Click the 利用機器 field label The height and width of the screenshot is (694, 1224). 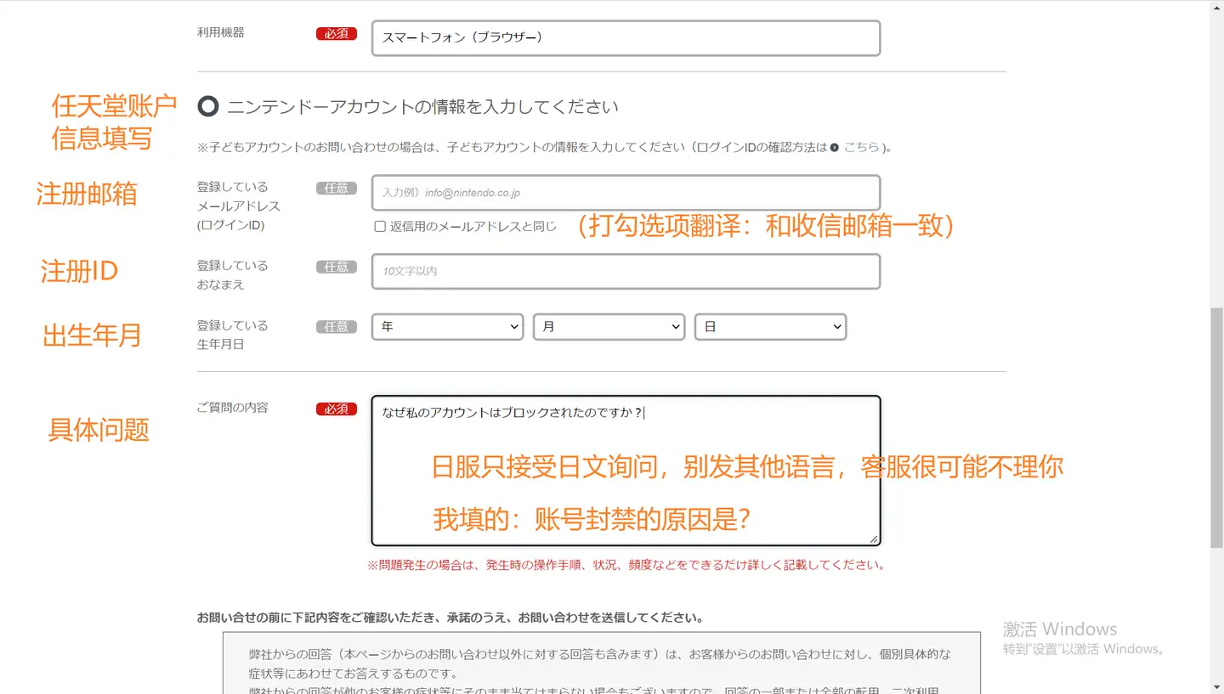pos(221,32)
